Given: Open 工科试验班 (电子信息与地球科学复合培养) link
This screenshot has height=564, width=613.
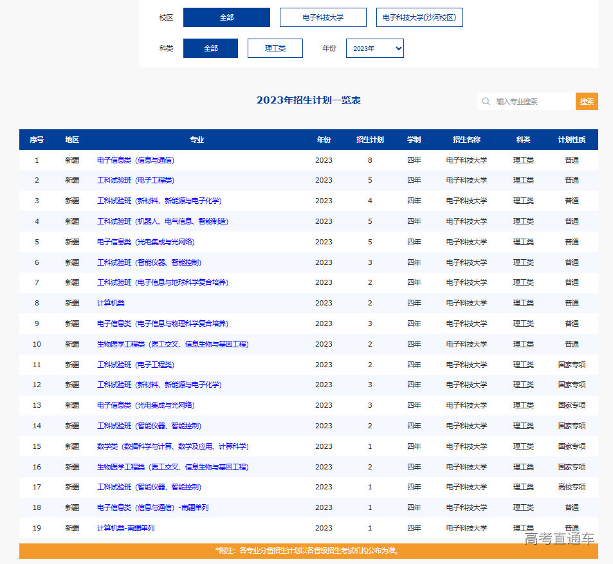Looking at the screenshot, I should 163,282.
